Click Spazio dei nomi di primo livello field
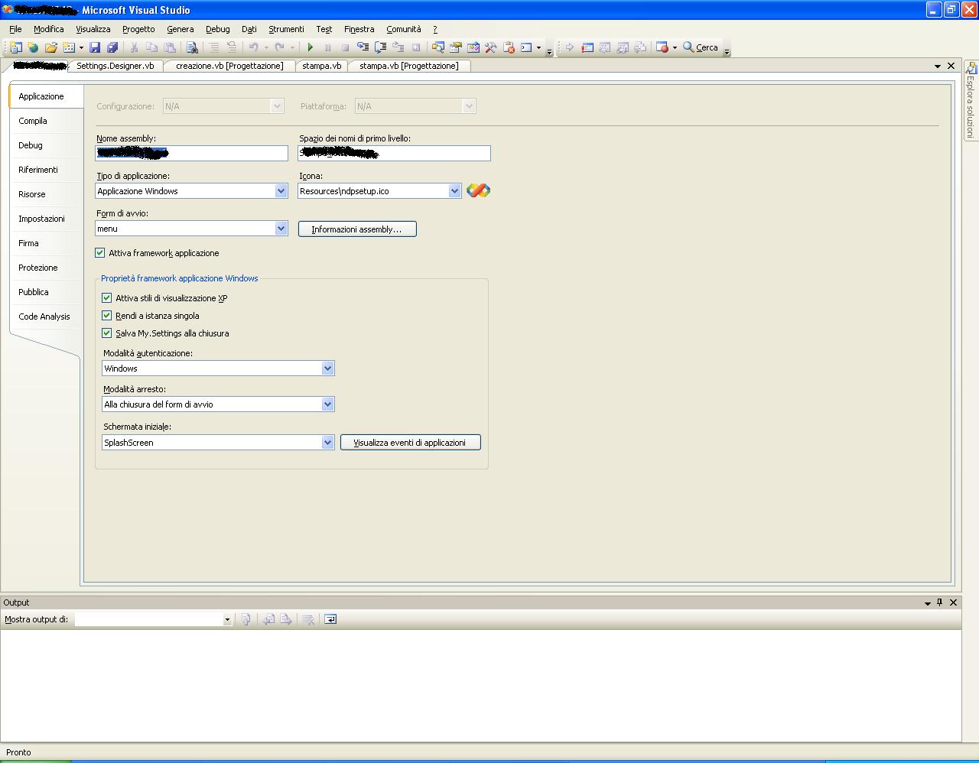 [394, 153]
